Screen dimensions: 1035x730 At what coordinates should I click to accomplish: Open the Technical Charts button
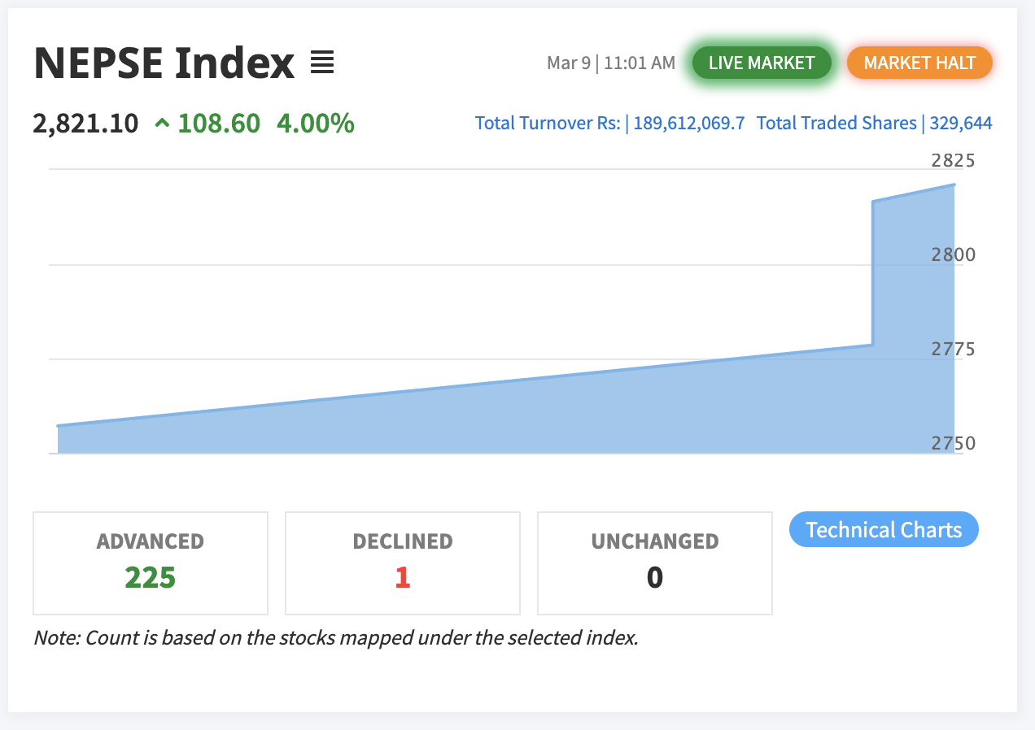(x=884, y=530)
